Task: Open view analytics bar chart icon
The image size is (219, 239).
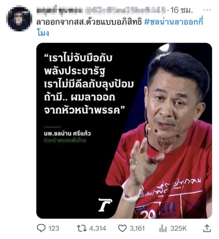Action: (163, 229)
